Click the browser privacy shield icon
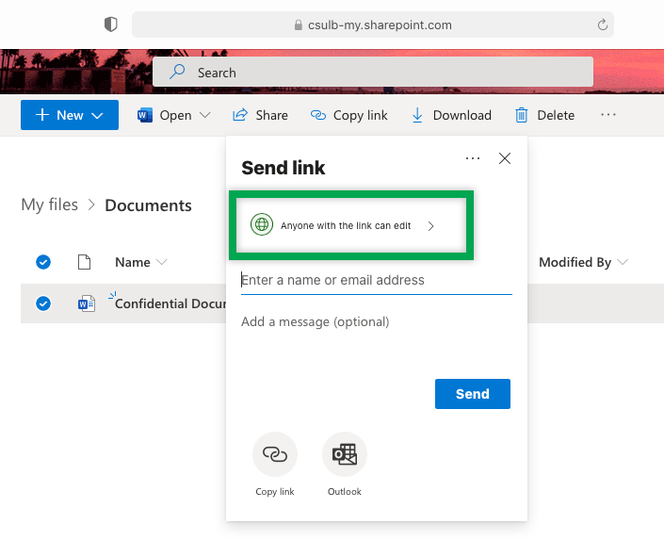The height and width of the screenshot is (557, 664). (x=110, y=25)
